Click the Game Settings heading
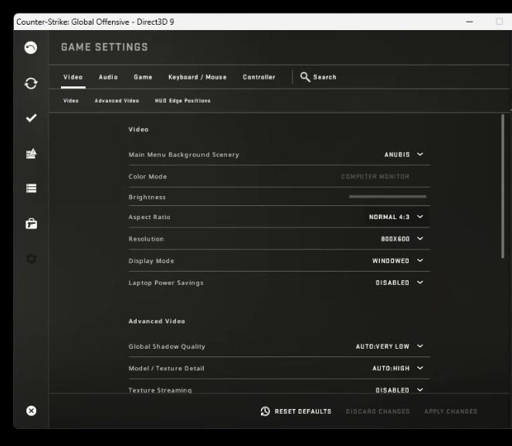This screenshot has width=512, height=446. tap(104, 47)
